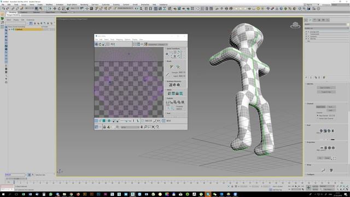Open the Polygon Modeling ribbon dropdown
This screenshot has height=197, width=350.
pyautogui.click(x=13, y=15)
